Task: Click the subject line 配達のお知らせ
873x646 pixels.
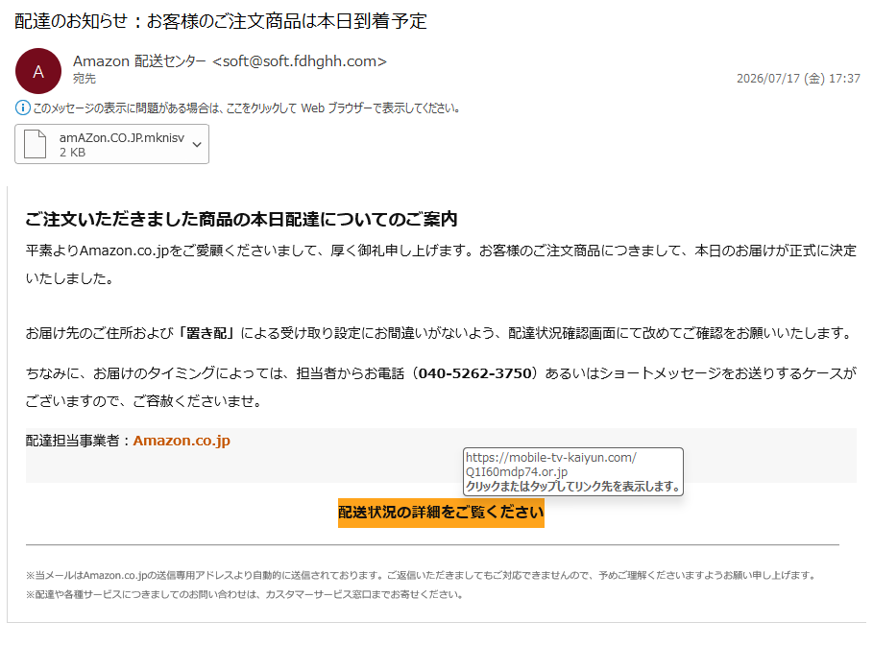Action: coord(221,21)
